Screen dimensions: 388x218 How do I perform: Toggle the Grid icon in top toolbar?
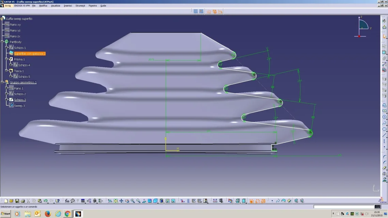195,11
